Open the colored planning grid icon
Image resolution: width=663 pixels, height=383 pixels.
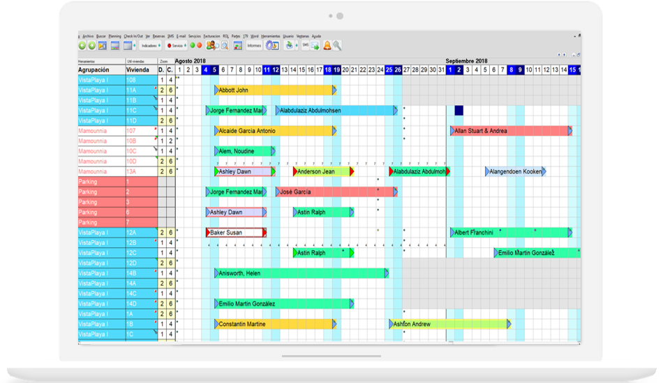coord(115,45)
